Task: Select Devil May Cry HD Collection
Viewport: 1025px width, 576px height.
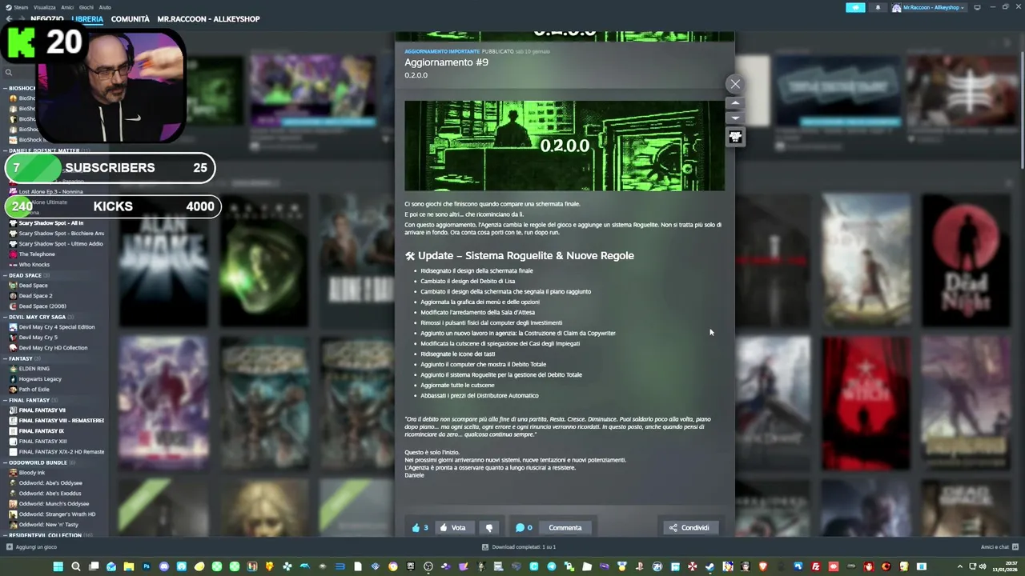Action: 53,348
